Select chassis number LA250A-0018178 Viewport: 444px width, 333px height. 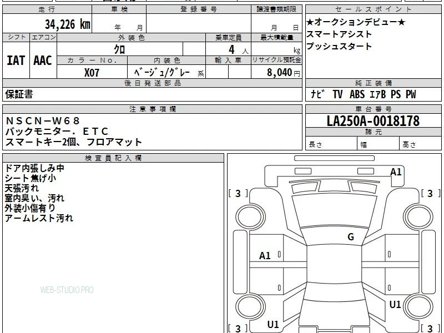373,121
